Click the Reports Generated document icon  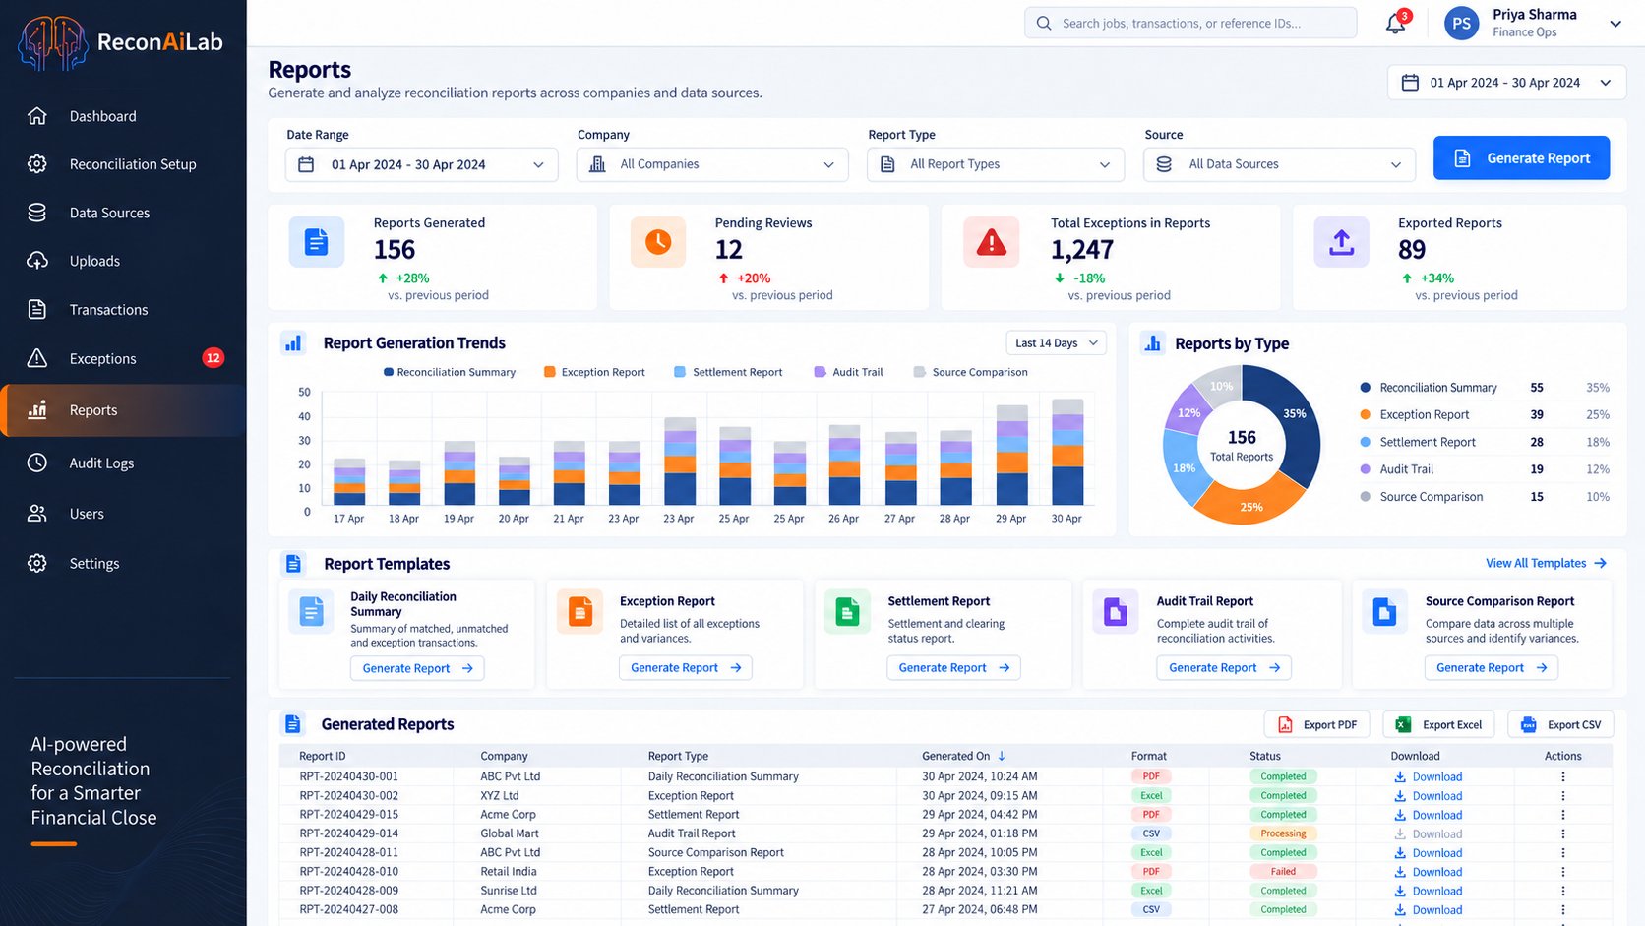point(316,242)
